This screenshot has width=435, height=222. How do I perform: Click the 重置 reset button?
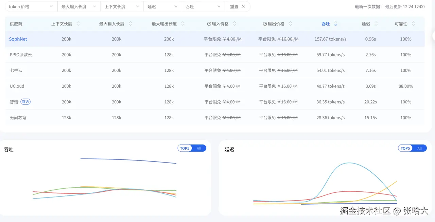[238, 6]
